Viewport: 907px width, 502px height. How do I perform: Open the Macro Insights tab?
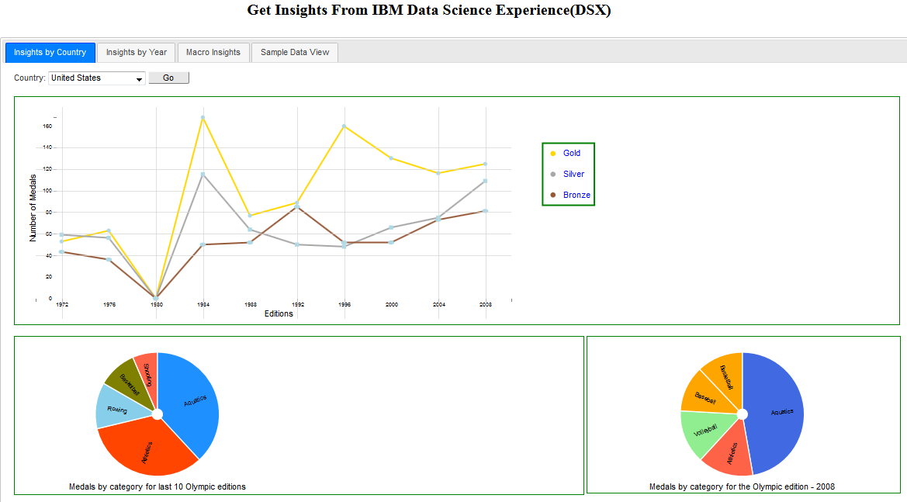point(213,53)
